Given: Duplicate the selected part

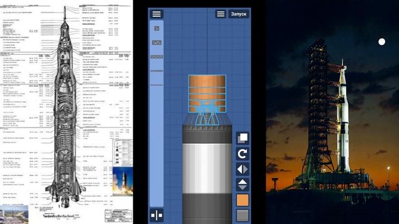Looking at the screenshot, I should pyautogui.click(x=243, y=138).
